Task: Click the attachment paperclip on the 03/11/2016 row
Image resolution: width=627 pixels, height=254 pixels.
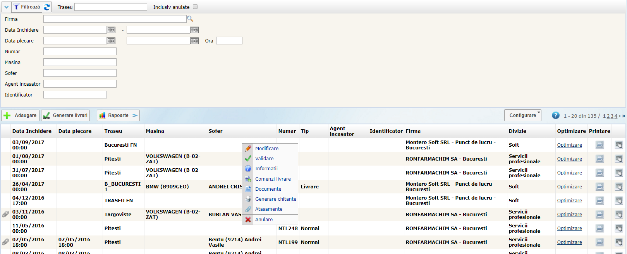Action: pyautogui.click(x=5, y=214)
